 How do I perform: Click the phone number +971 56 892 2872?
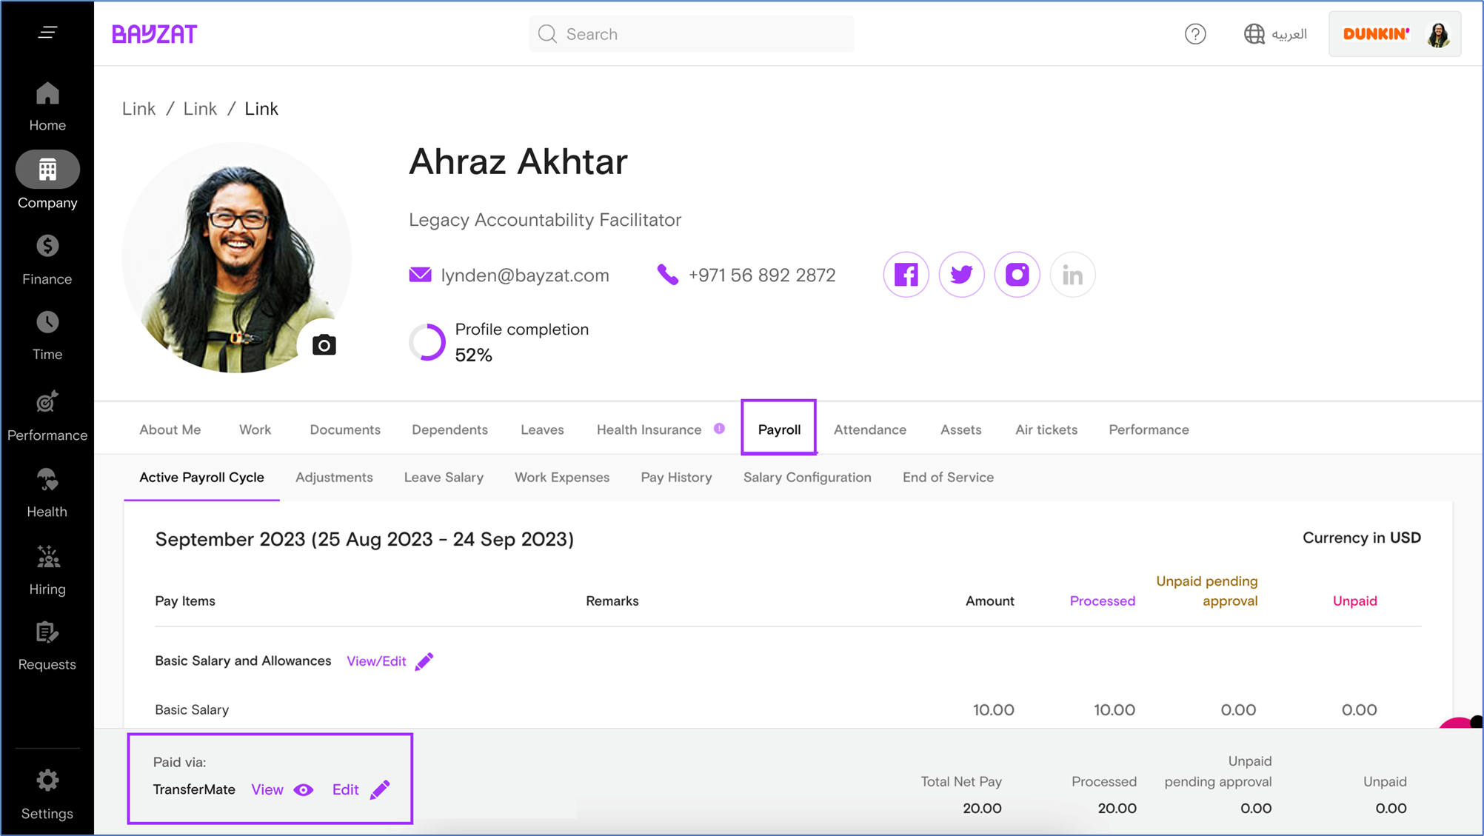pyautogui.click(x=762, y=275)
